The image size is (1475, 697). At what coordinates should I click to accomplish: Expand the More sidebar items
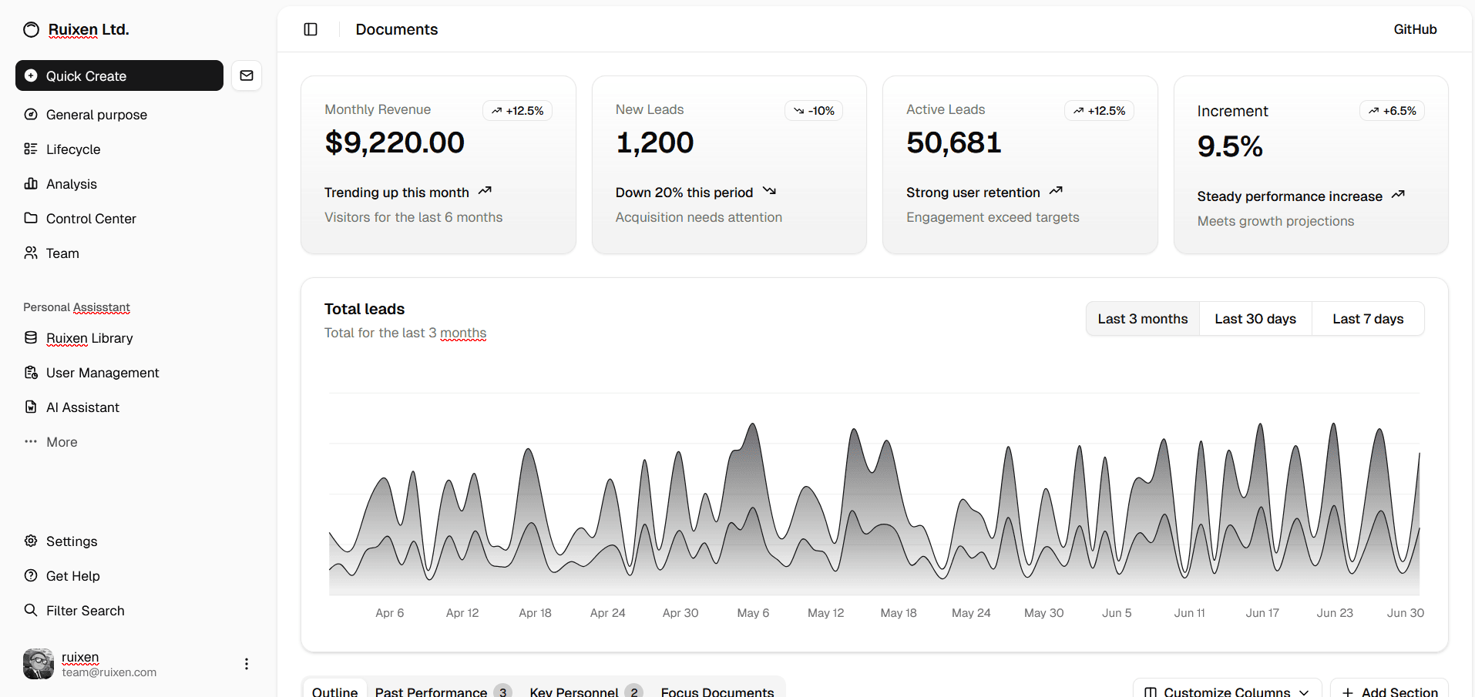point(62,442)
